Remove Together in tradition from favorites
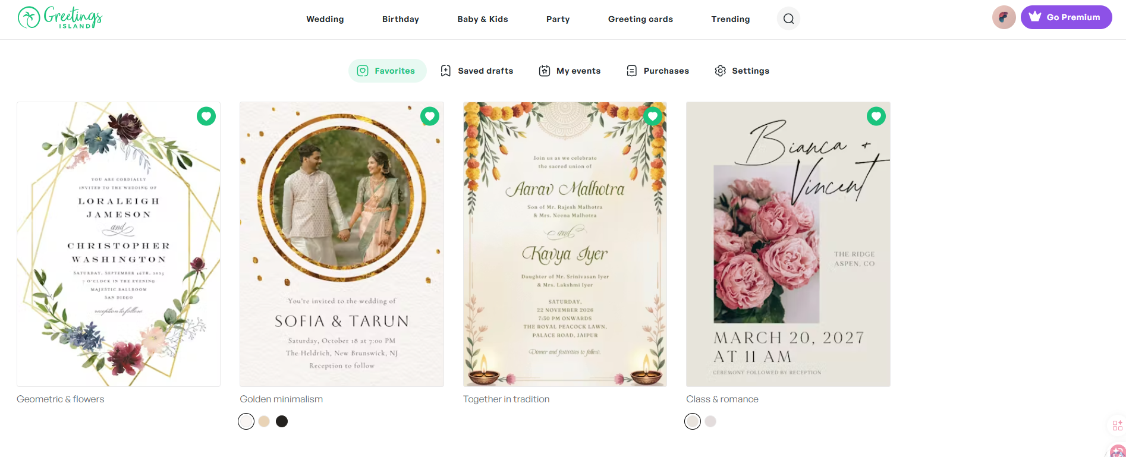The width and height of the screenshot is (1126, 457). [x=653, y=116]
